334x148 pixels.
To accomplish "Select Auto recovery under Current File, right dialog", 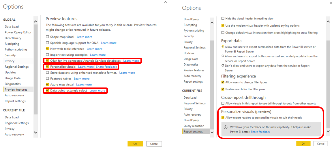I will pyautogui.click(x=192, y=114).
